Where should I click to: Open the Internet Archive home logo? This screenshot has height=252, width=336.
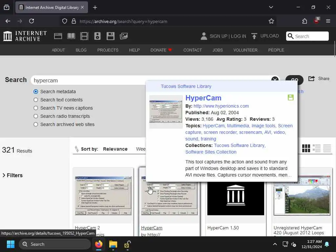point(25,36)
